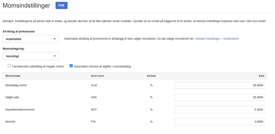Click the Almindelig moms rate field
The width and height of the screenshot is (275, 134).
click(x=219, y=85)
